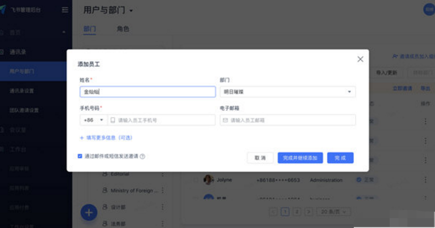Open the 部门 department dropdown

(288, 92)
